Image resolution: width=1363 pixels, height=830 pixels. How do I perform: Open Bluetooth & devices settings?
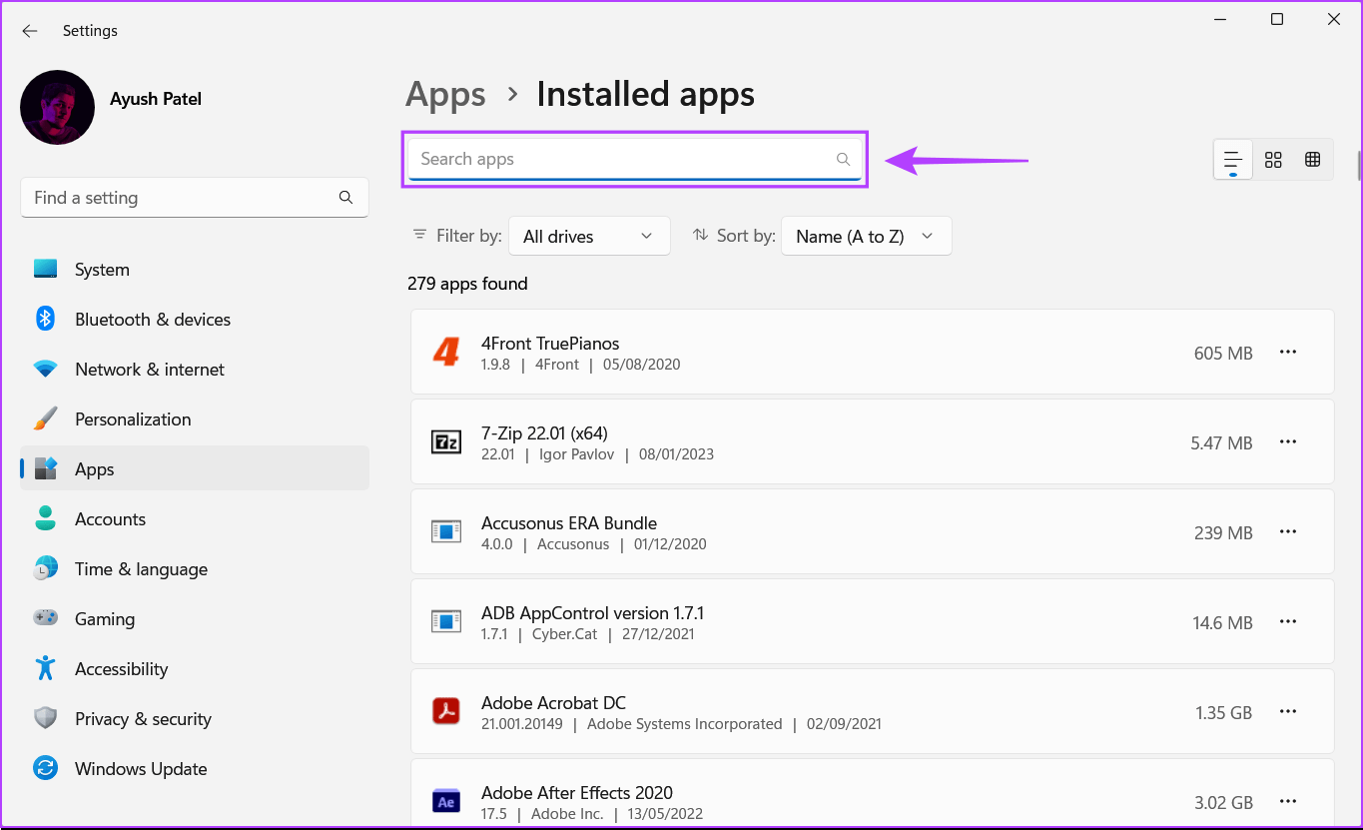tap(195, 320)
